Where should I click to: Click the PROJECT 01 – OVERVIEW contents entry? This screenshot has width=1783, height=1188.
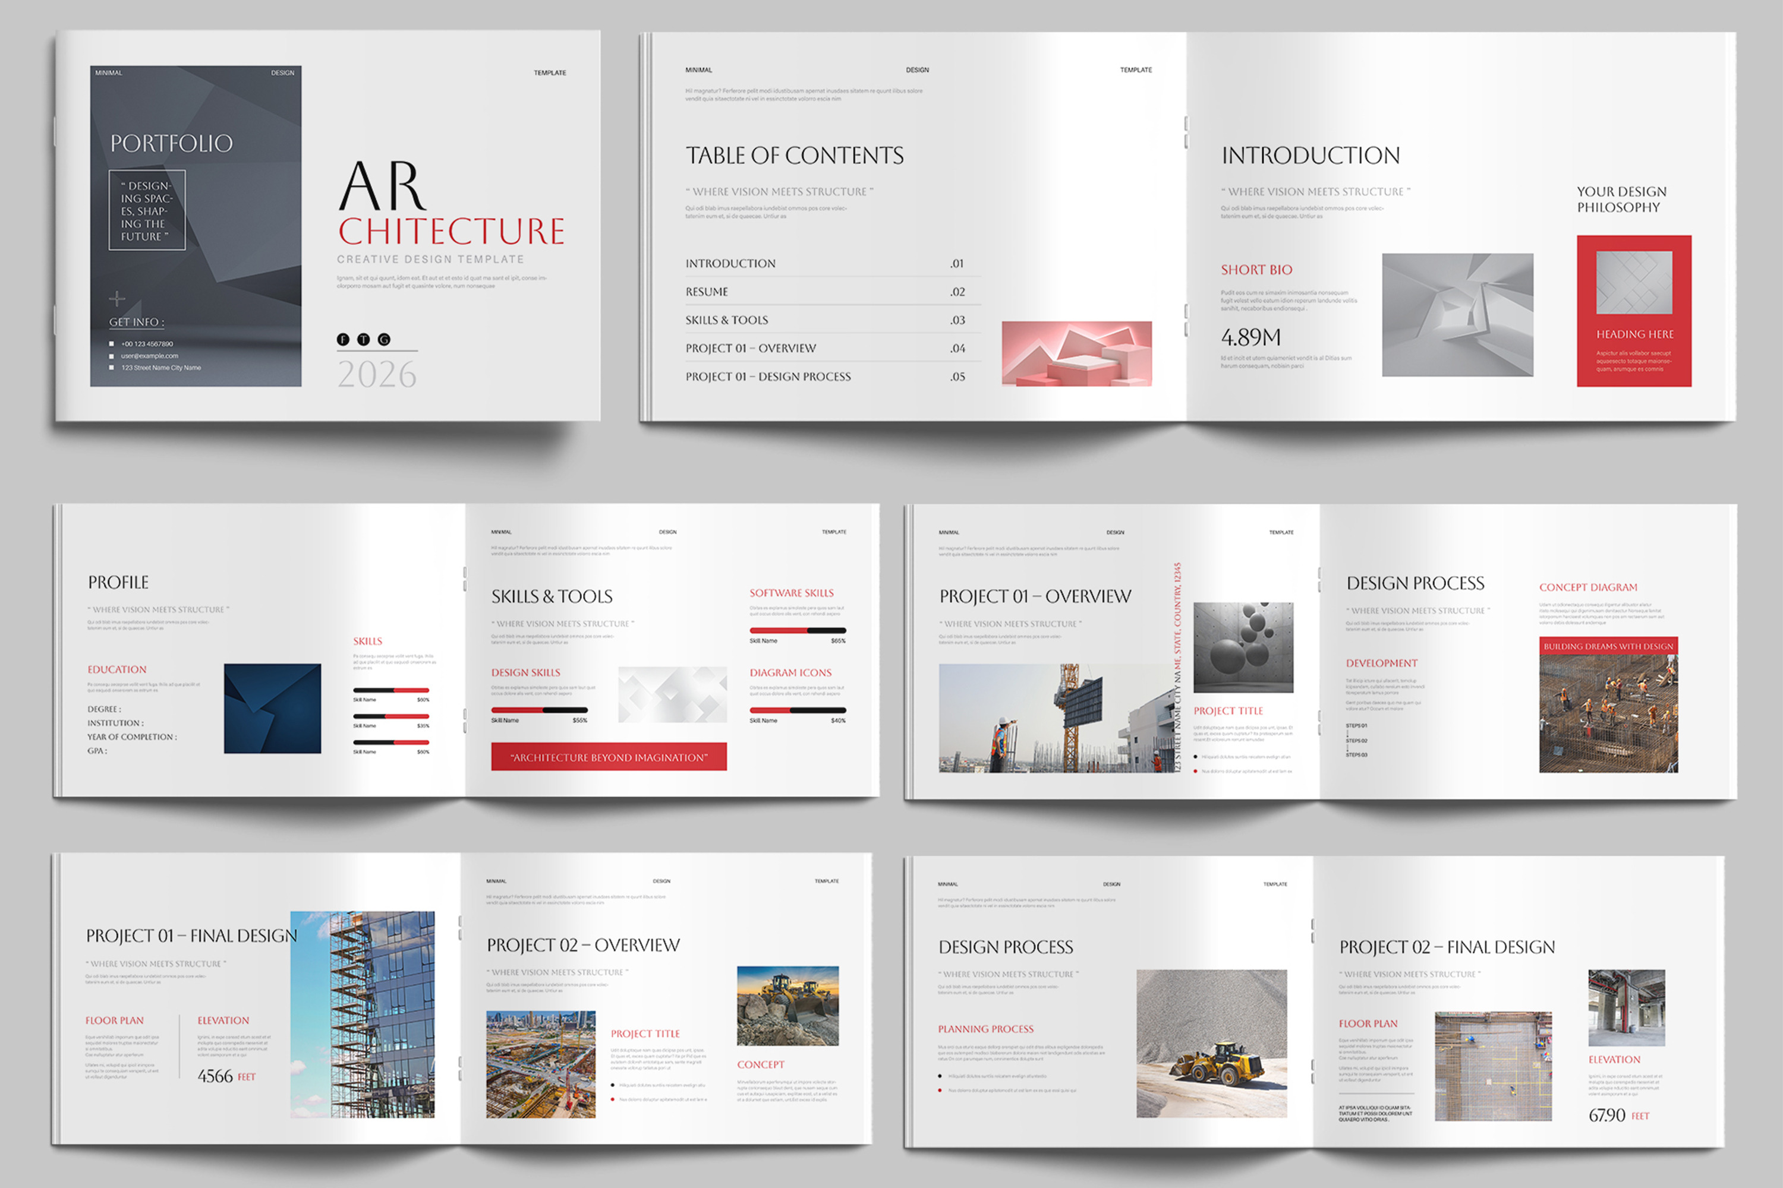(x=751, y=349)
